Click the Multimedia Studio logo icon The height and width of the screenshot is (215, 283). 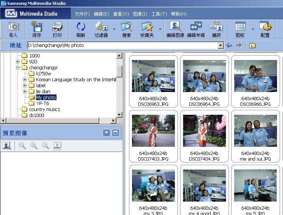coord(11,13)
